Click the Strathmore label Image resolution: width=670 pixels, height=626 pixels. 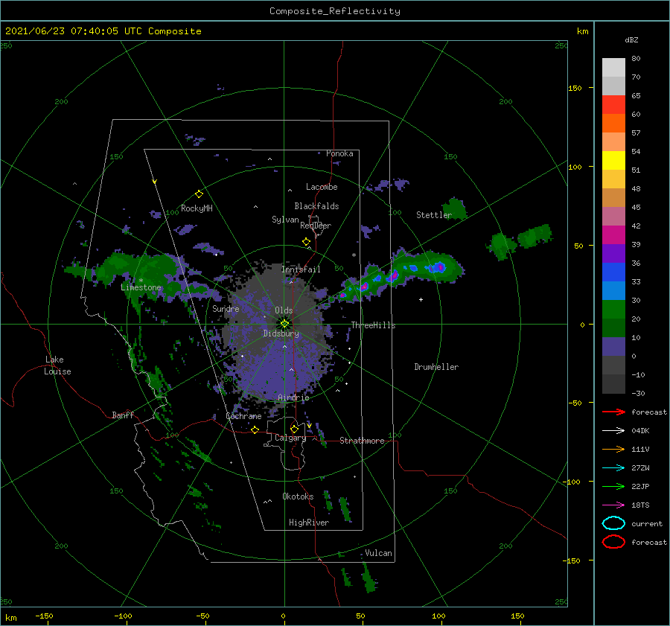[362, 441]
